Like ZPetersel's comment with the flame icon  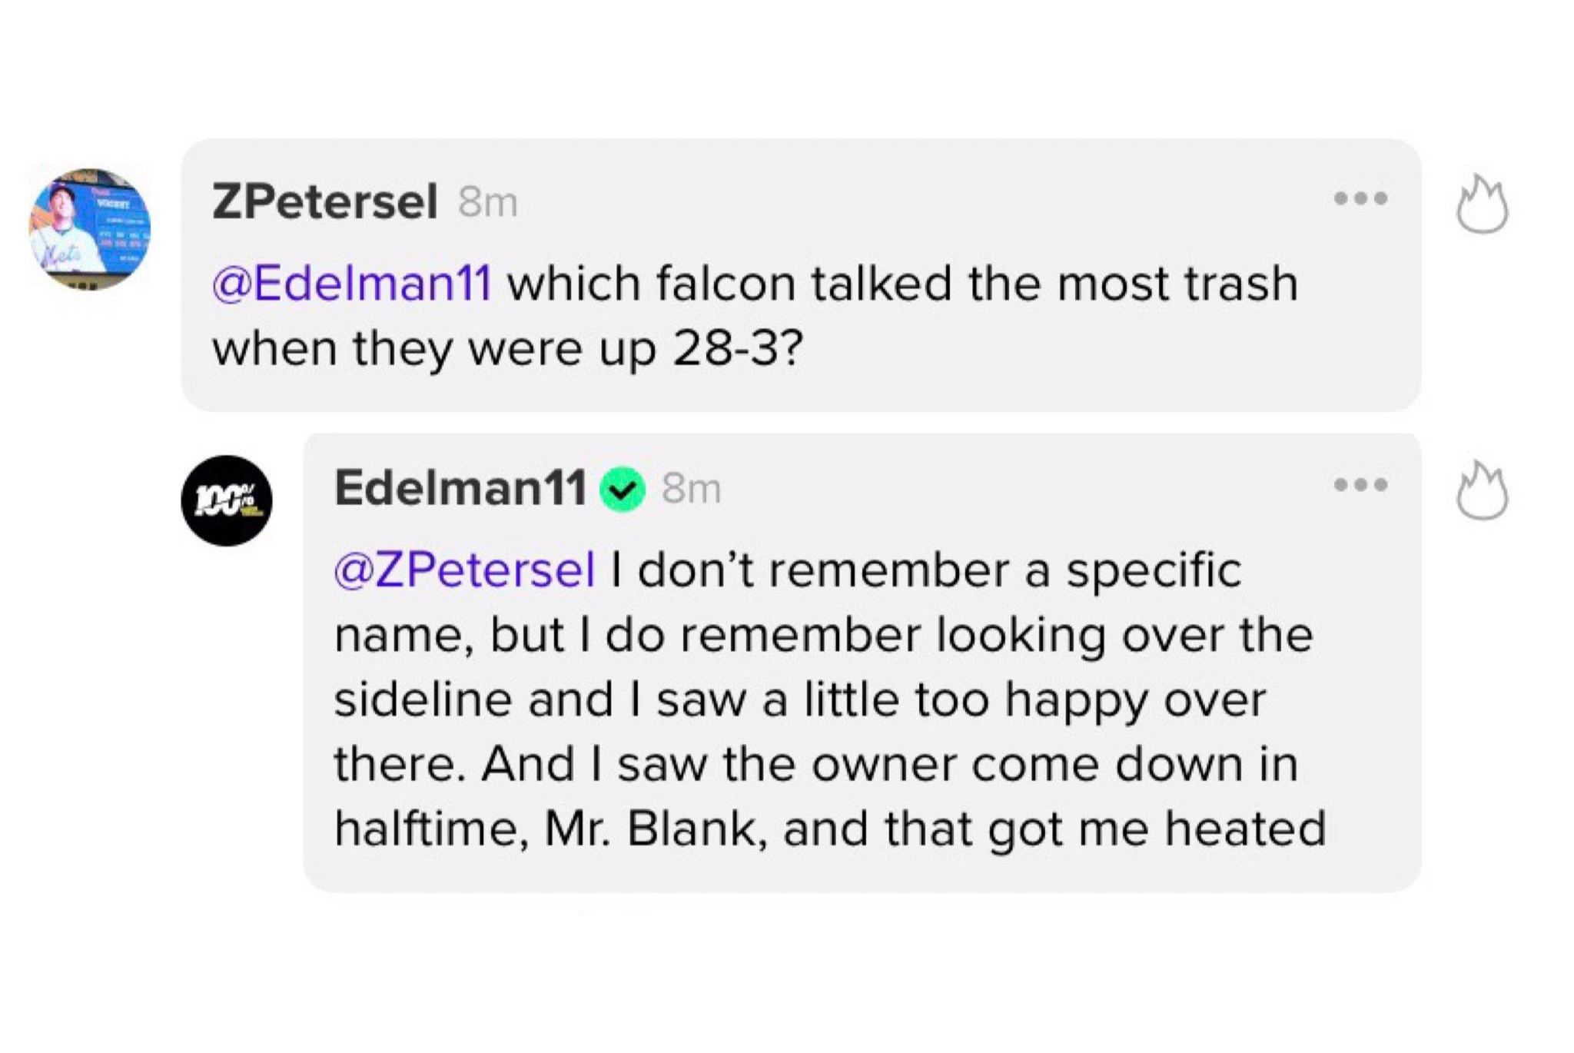[x=1482, y=204]
